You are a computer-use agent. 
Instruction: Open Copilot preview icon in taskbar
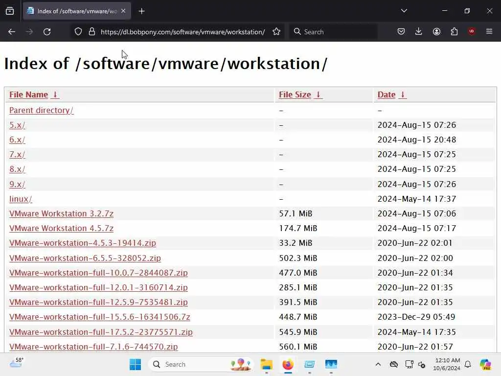[x=485, y=364]
